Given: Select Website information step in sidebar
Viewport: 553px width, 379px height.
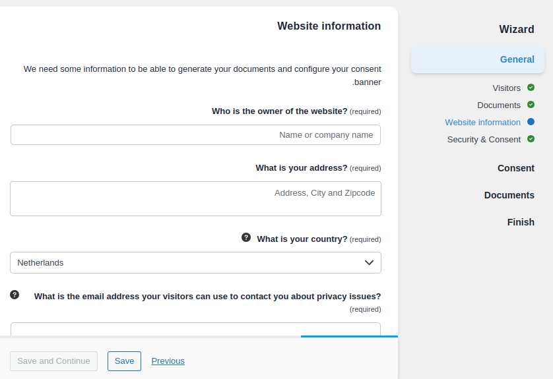Looking at the screenshot, I should (482, 122).
